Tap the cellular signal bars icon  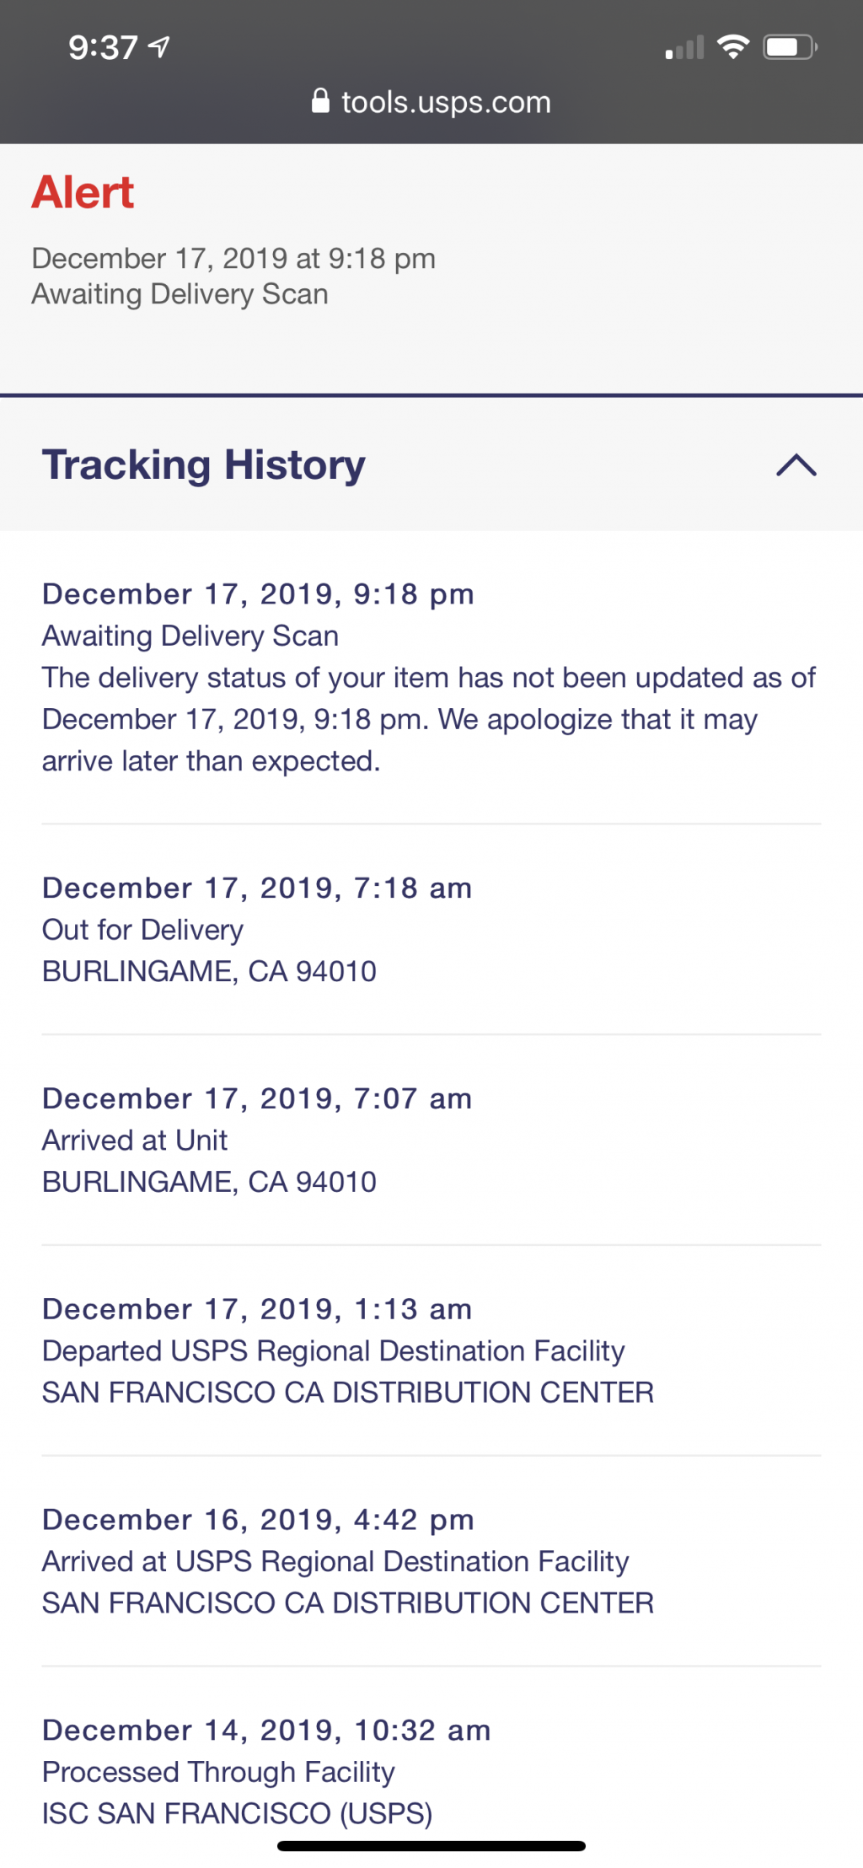[x=684, y=48]
